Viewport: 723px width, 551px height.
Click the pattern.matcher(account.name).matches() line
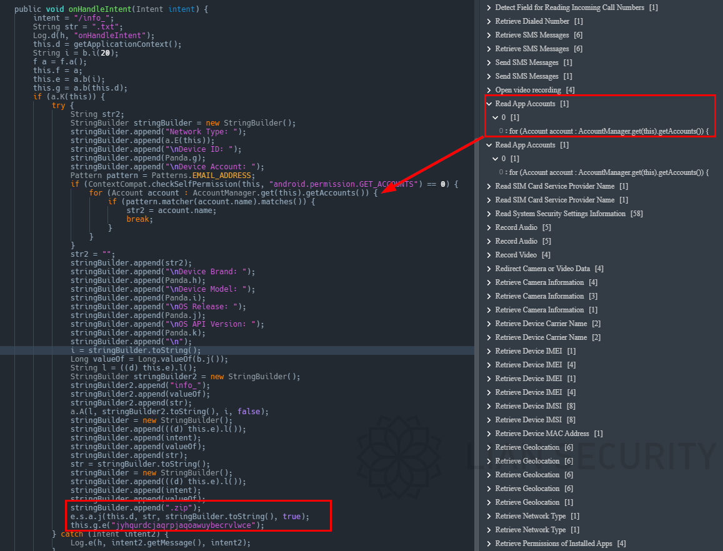[212, 202]
